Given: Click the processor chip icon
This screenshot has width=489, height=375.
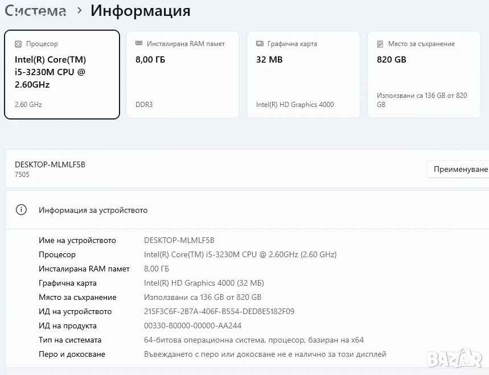Looking at the screenshot, I should pos(18,44).
